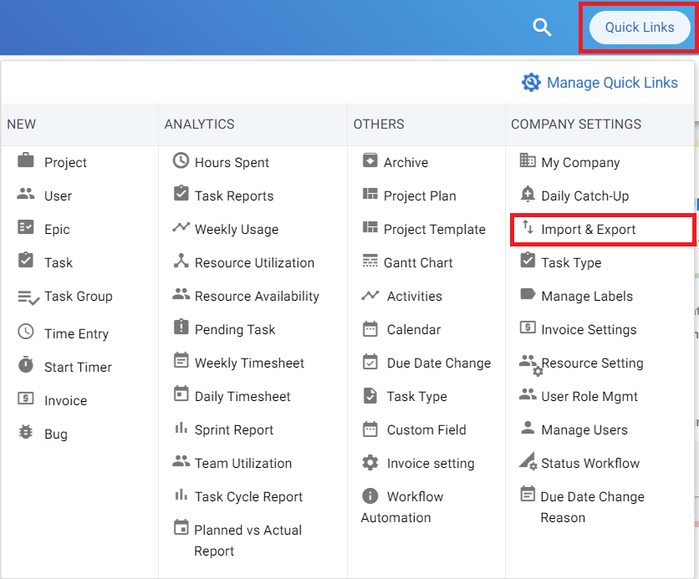699x579 pixels.
Task: Click the Due Date Change calendar-check icon in Others
Action: pos(370,362)
